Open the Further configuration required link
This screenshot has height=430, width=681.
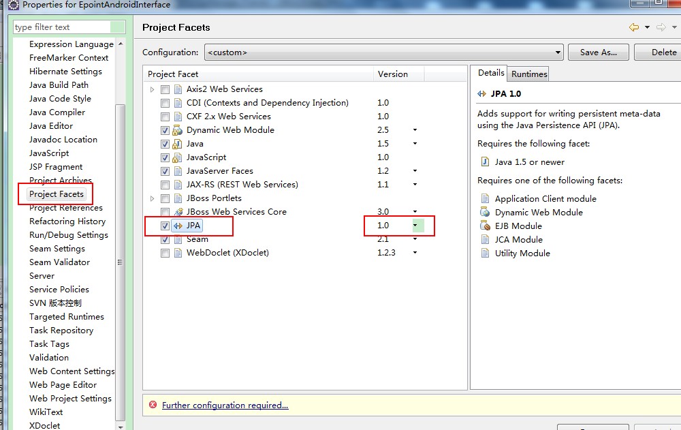coord(225,405)
